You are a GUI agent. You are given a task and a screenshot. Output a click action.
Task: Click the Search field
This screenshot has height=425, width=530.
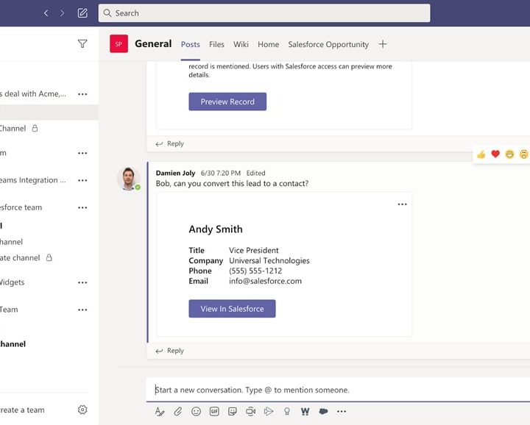pyautogui.click(x=264, y=13)
